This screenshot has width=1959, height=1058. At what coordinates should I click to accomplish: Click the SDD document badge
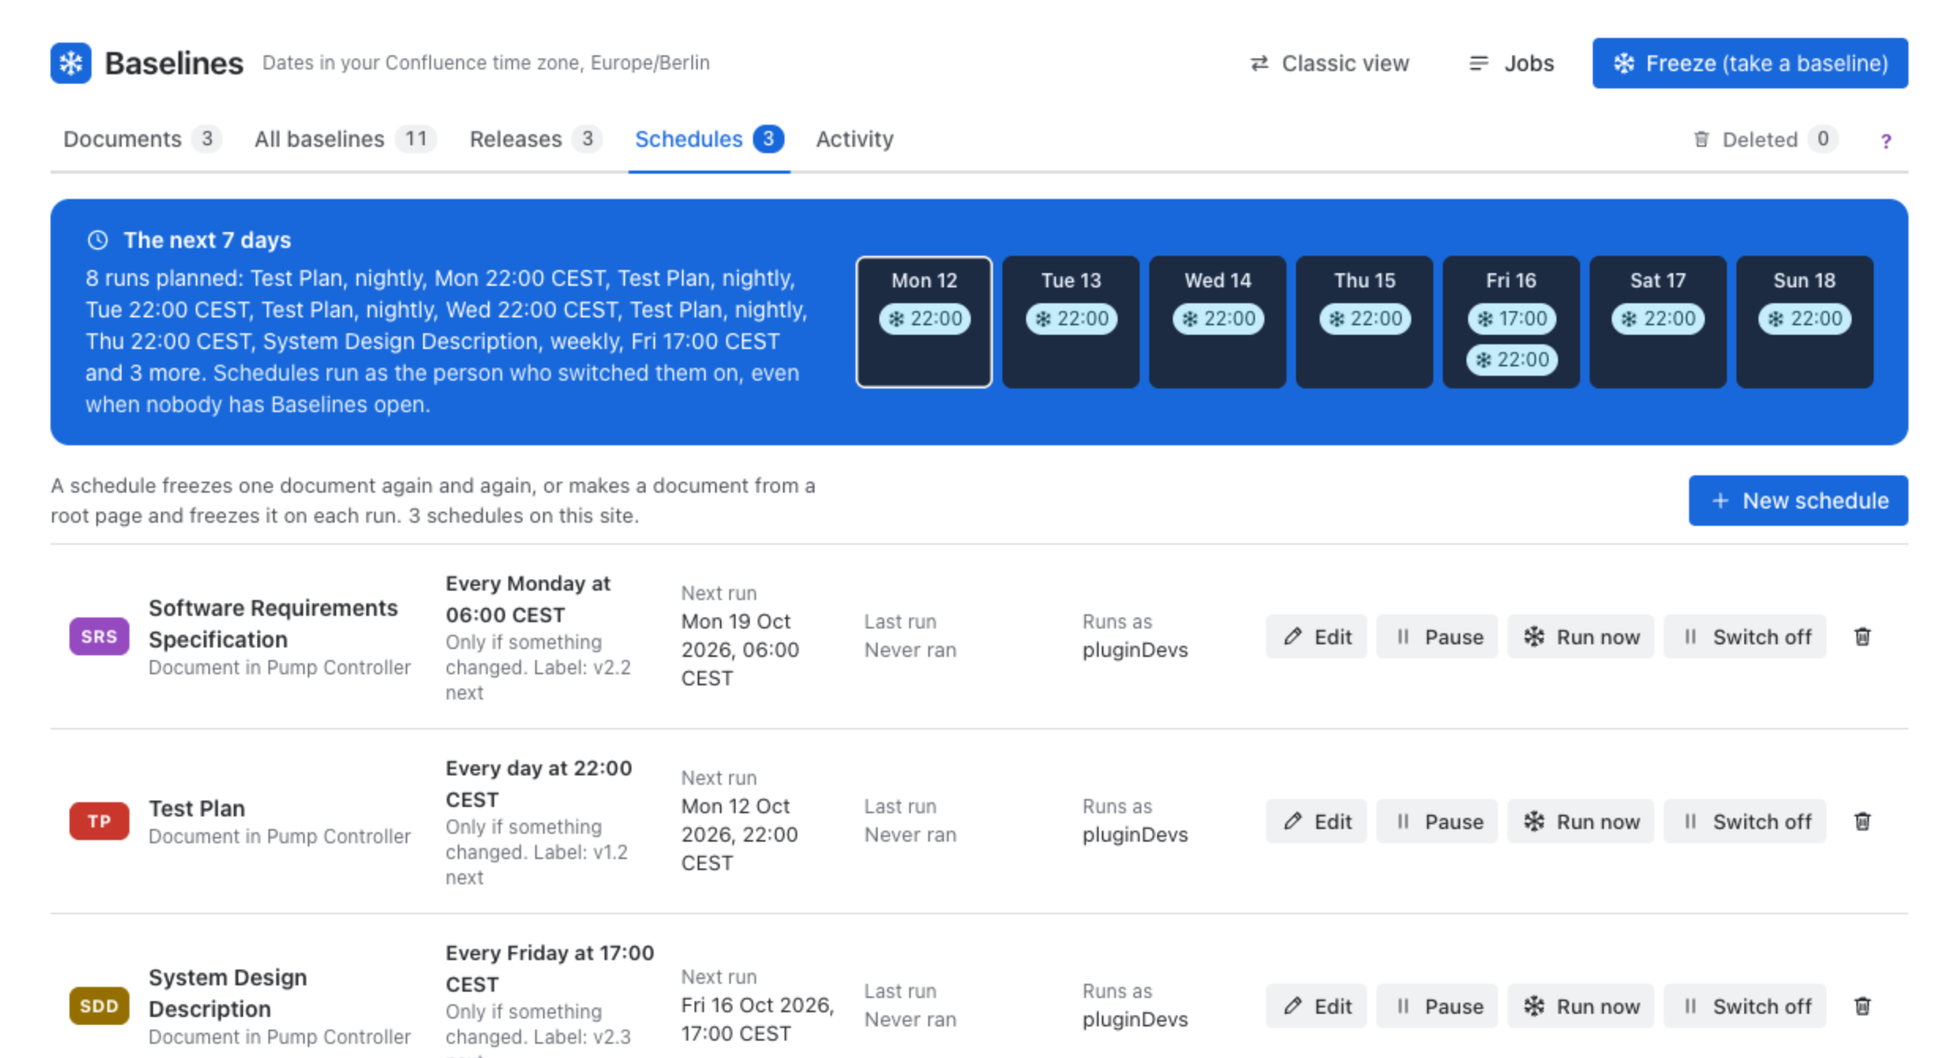pyautogui.click(x=99, y=1006)
